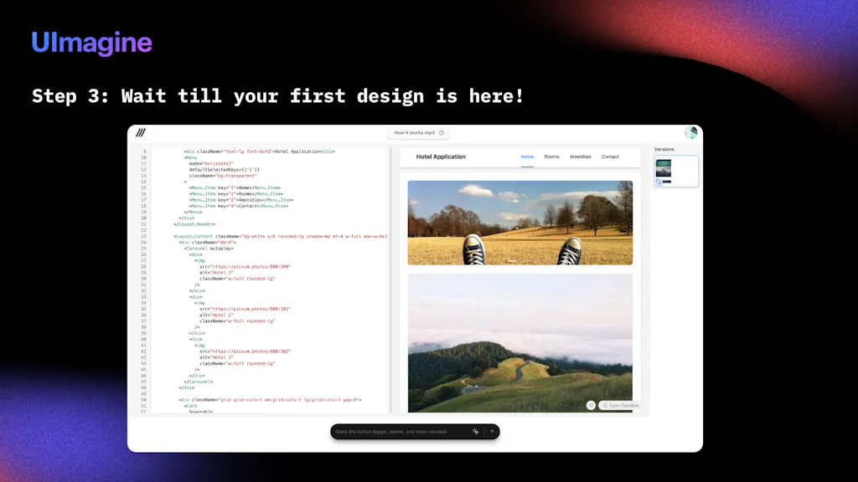Open the user avatar in the top-right corner
Screen dimensions: 858x482
691,132
